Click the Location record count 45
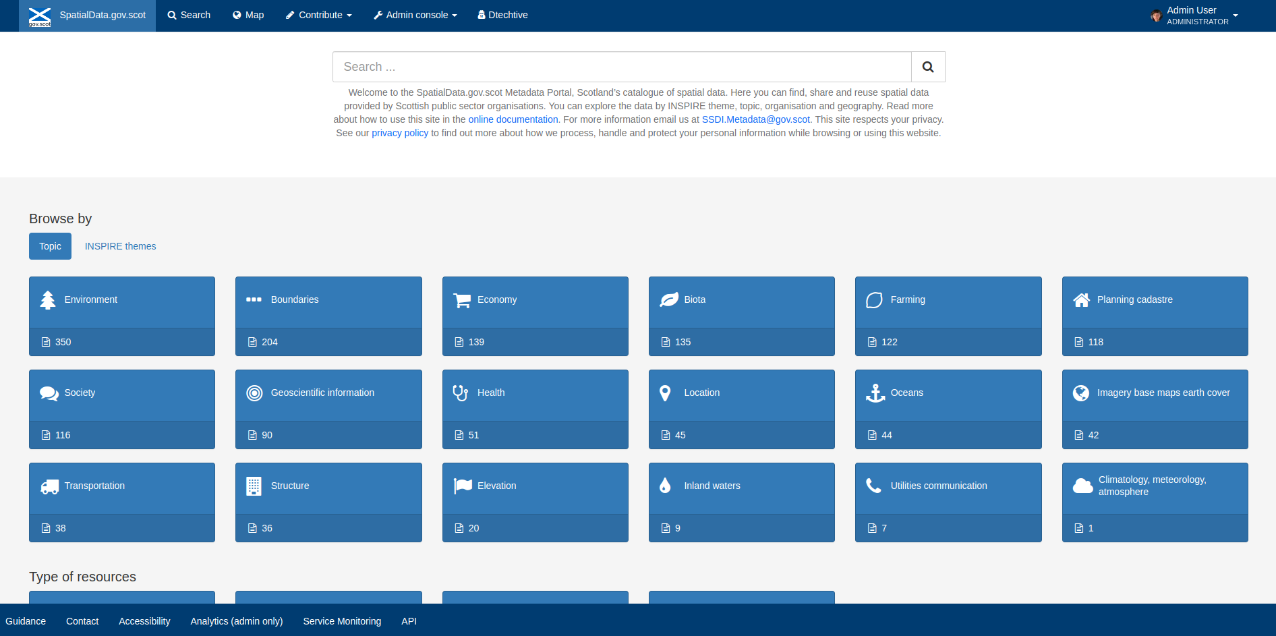1276x636 pixels. click(680, 435)
